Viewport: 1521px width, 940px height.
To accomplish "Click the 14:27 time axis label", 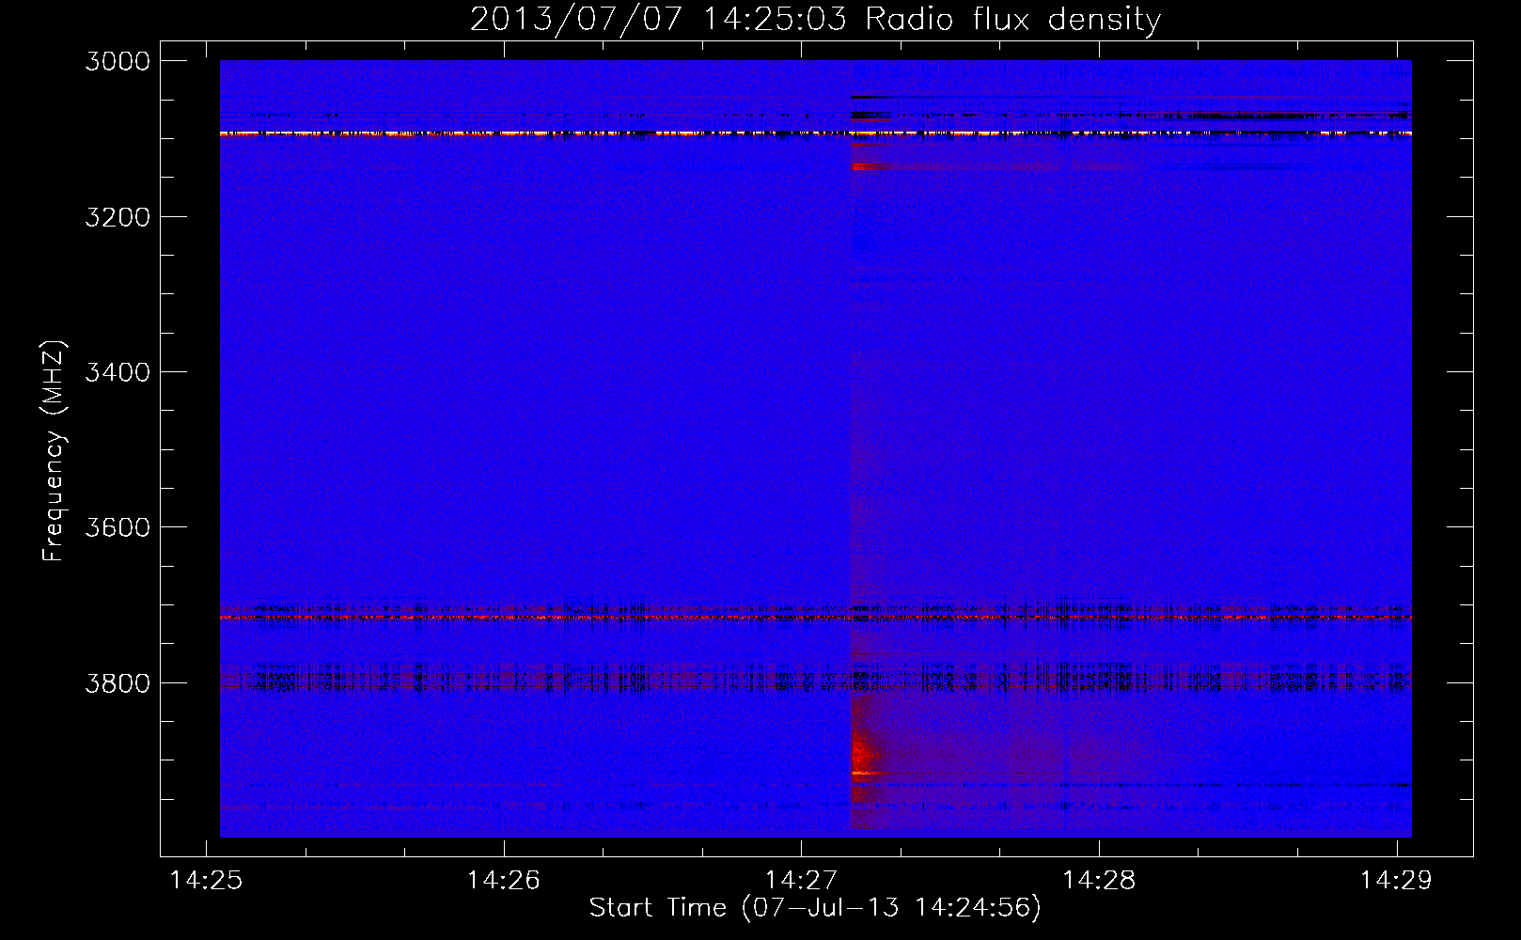I will [801, 881].
